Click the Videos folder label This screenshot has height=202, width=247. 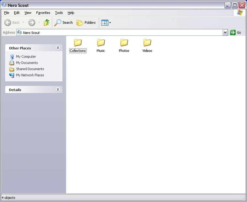click(x=147, y=51)
